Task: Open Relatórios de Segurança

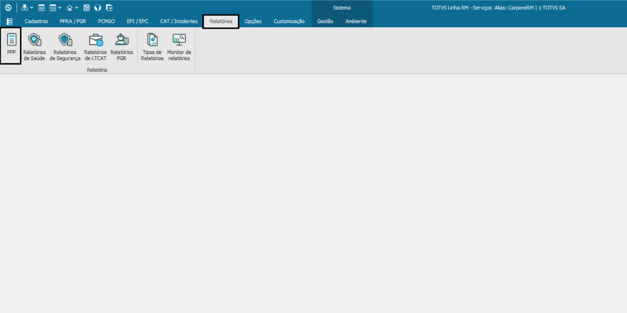Action: (x=65, y=47)
